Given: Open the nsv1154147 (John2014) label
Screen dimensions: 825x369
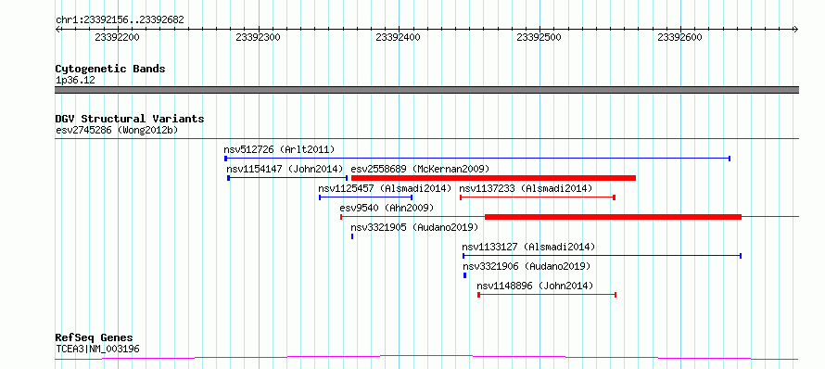Looking at the screenshot, I should point(285,169).
